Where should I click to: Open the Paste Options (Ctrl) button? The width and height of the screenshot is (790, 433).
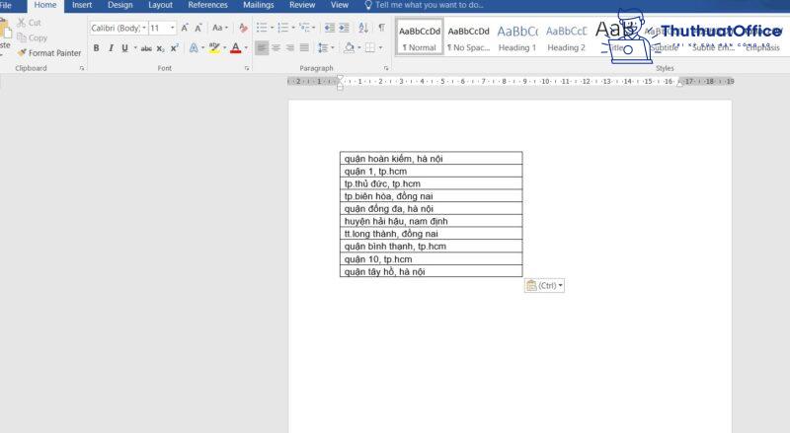click(x=544, y=285)
